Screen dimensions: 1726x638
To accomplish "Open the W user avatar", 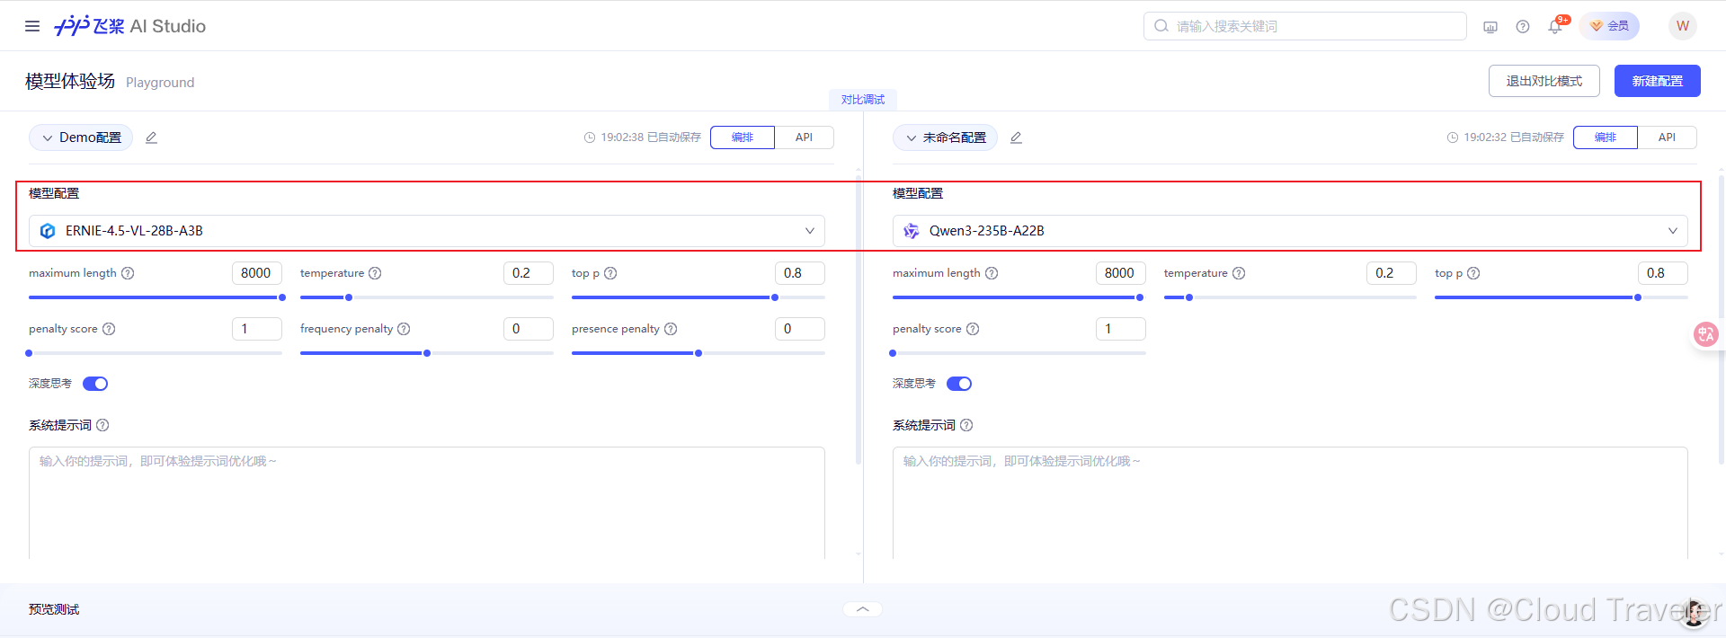I will click(1683, 26).
